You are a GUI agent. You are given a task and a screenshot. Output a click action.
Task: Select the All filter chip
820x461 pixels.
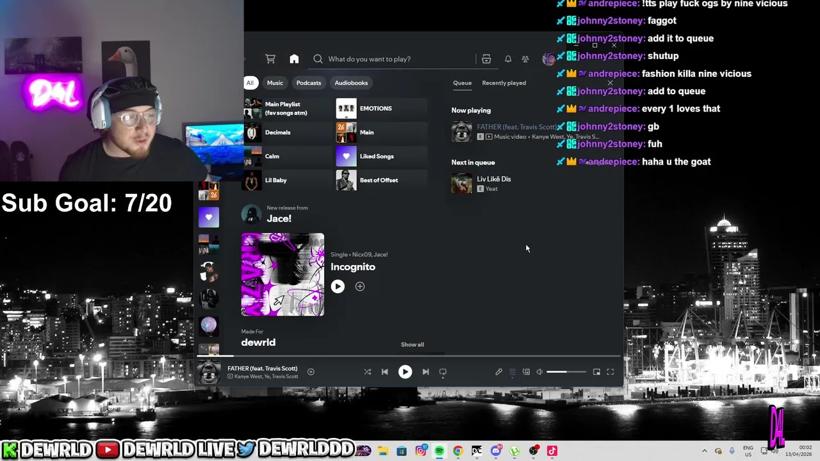click(250, 83)
